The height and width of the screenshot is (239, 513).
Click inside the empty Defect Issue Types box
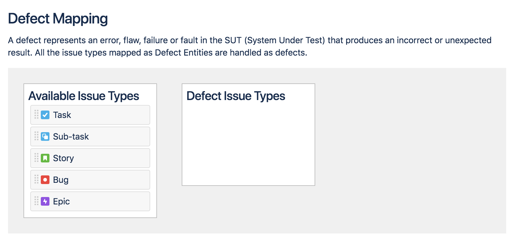[x=248, y=144]
